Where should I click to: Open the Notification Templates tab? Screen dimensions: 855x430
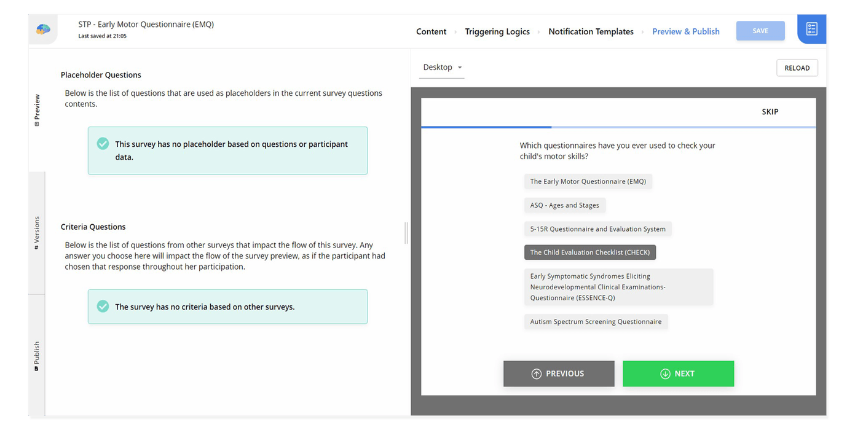[x=591, y=31]
